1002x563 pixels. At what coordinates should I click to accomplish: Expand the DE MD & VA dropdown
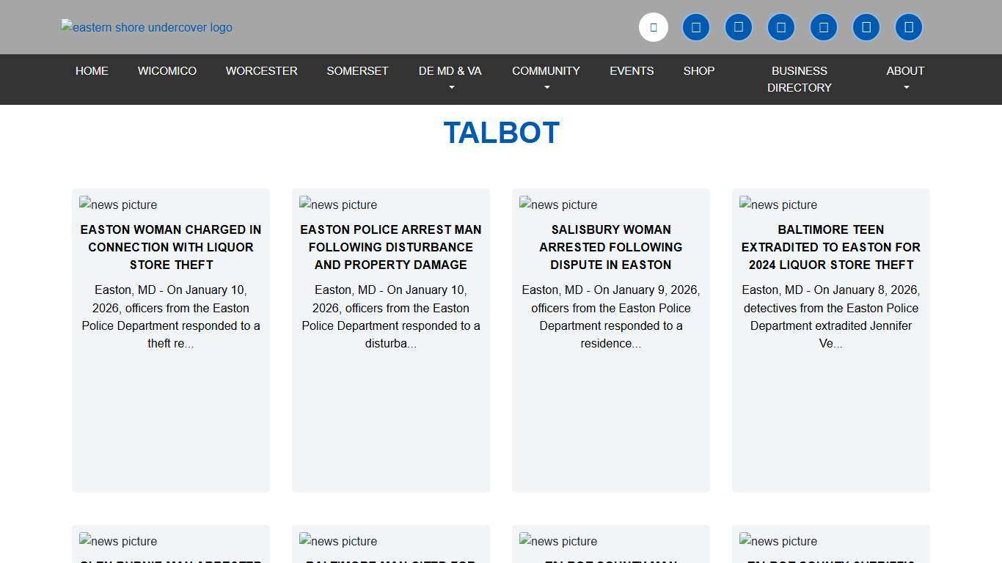450,78
